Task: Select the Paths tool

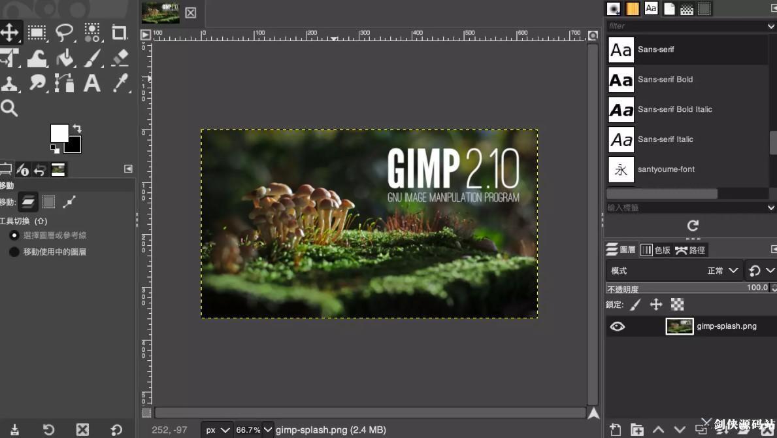Action: [65, 83]
